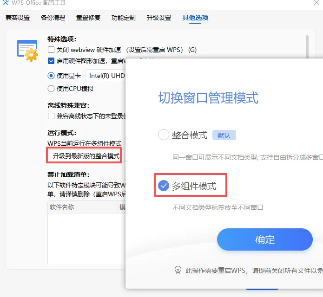Image resolution: width=323 pixels, height=297 pixels.
Task: Click the 默认 badge next to 整合模式
Action: (224, 135)
